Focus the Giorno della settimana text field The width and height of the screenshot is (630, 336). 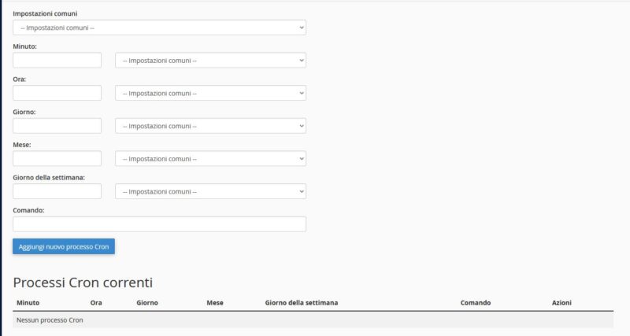click(57, 191)
